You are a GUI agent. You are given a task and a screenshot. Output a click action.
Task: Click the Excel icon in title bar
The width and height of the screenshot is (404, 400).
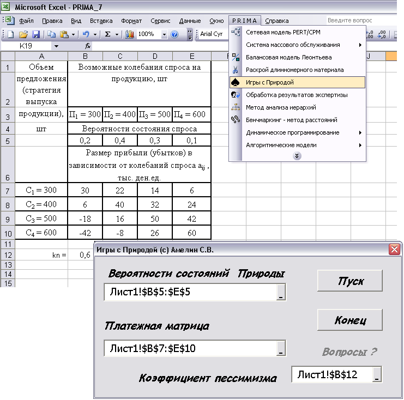5,7
